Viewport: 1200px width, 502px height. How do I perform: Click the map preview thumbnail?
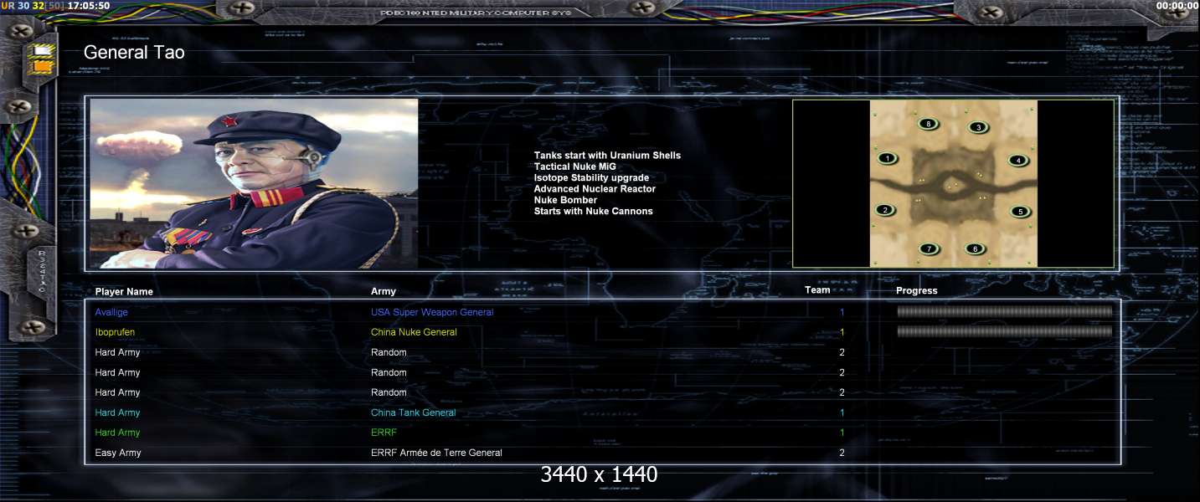click(954, 183)
